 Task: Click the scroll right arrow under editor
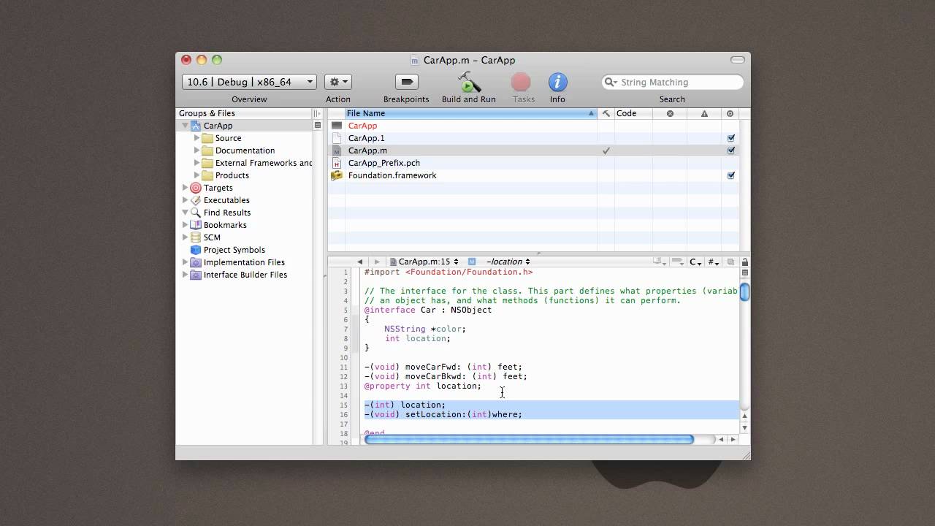(733, 439)
